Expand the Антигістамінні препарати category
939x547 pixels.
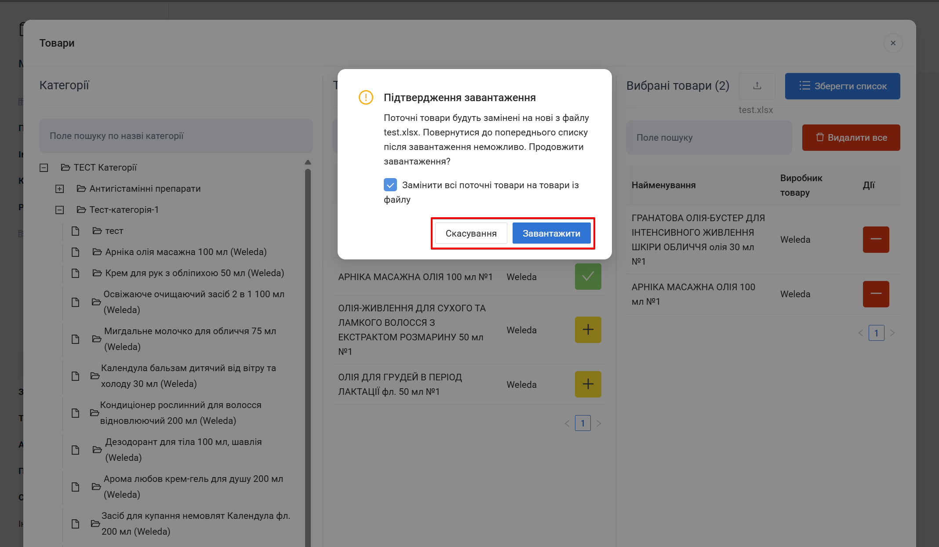pyautogui.click(x=59, y=189)
